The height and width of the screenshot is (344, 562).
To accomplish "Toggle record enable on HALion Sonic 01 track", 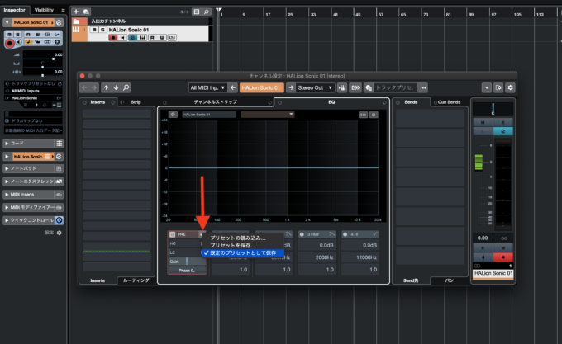I will coord(113,38).
